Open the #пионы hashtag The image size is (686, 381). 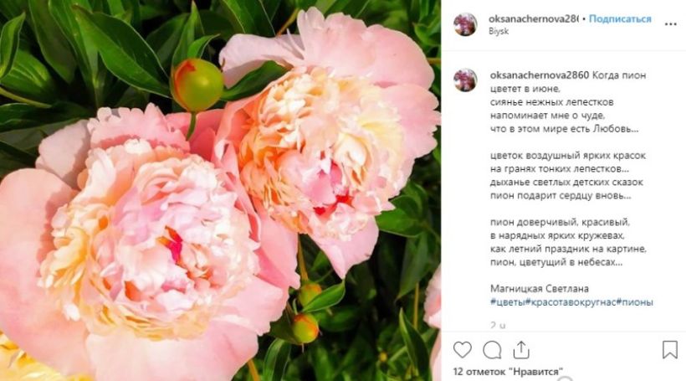635,302
